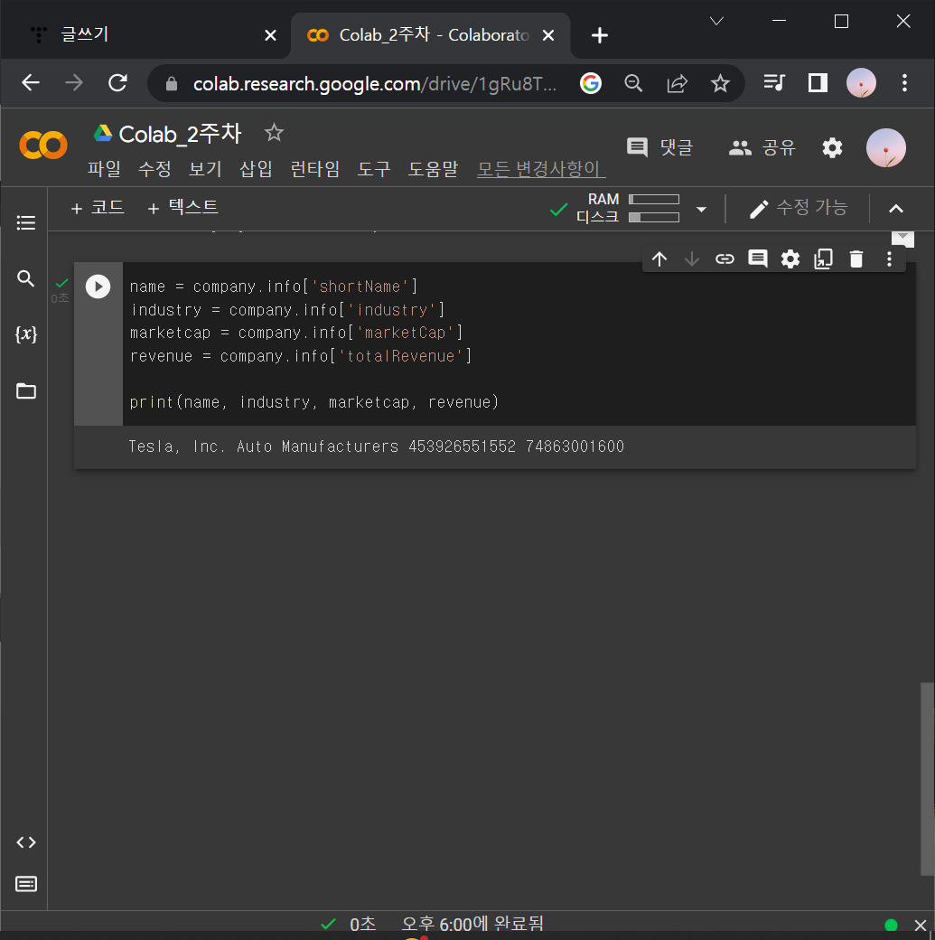Open the RAM and disk resource indicator
Screen dimensions: 935x940
628,208
